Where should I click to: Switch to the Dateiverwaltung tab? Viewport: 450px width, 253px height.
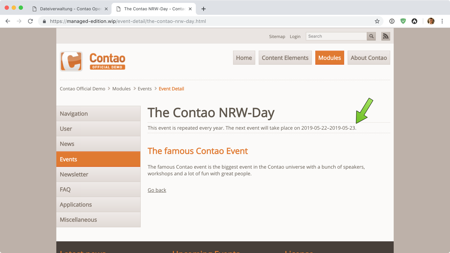coord(70,9)
